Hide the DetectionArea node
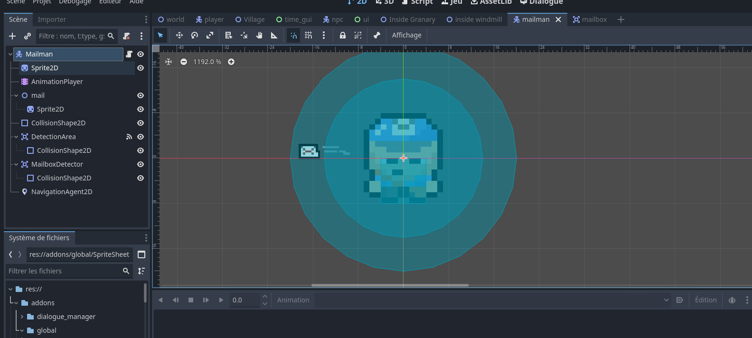 pos(141,137)
